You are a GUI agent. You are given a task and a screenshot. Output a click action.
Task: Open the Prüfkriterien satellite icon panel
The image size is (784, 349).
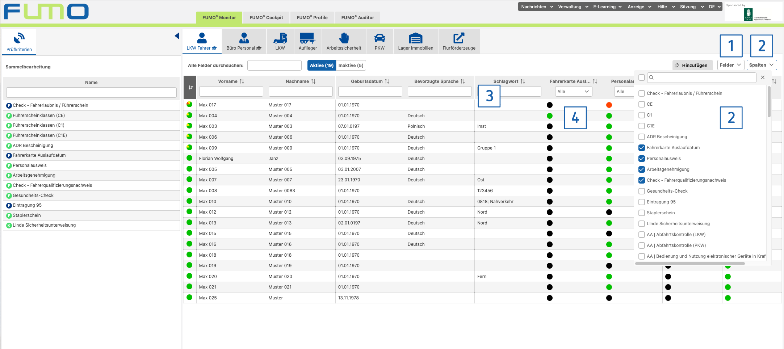(x=19, y=38)
